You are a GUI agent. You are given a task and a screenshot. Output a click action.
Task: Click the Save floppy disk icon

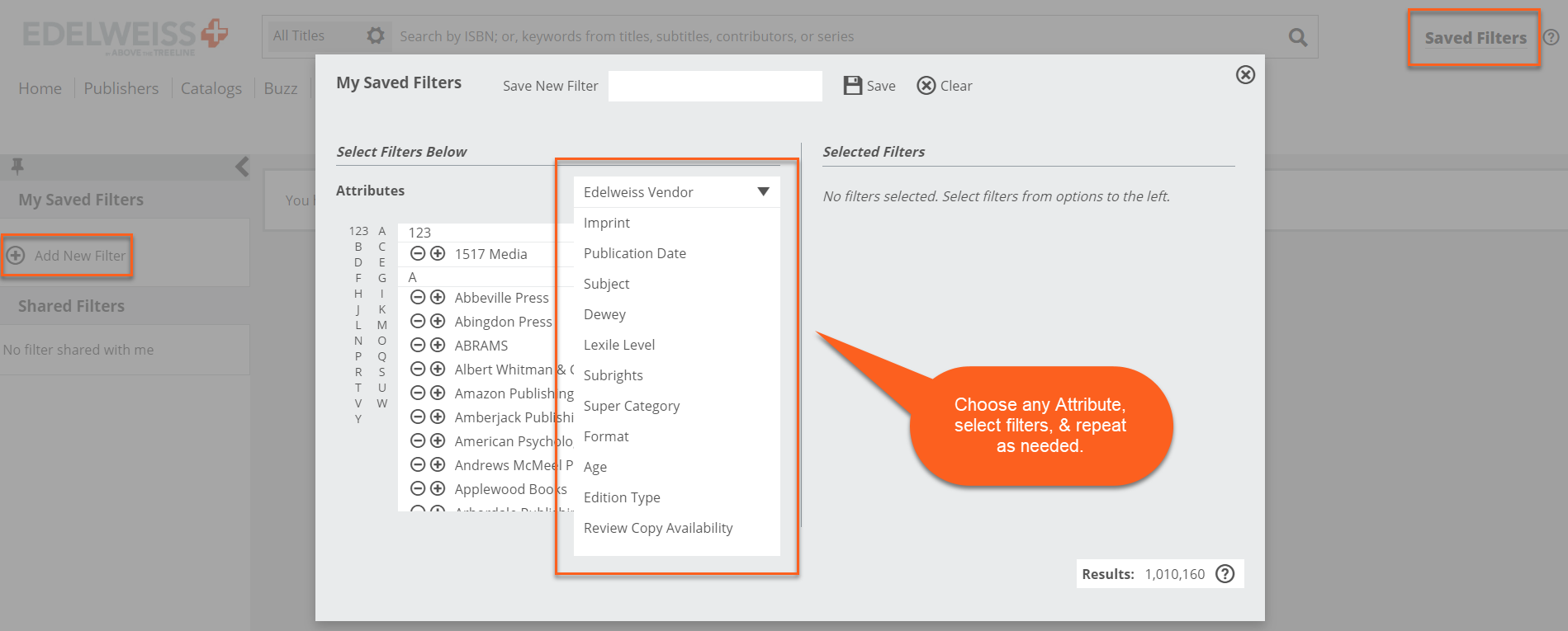852,86
